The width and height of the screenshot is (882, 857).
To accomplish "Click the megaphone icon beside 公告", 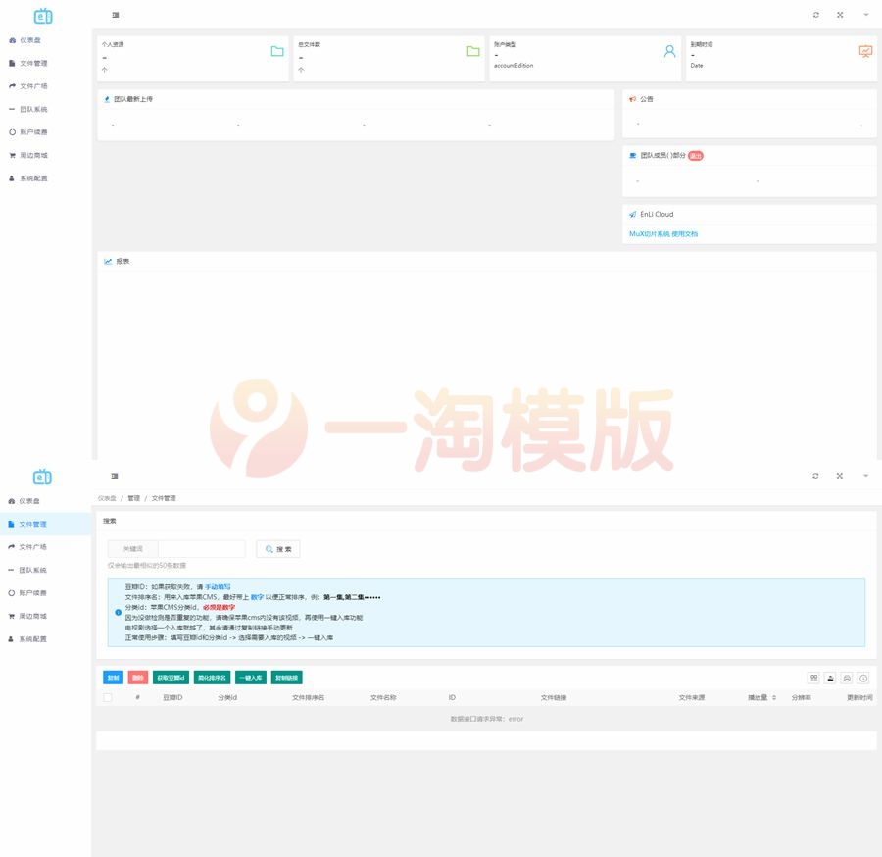I will coord(632,100).
